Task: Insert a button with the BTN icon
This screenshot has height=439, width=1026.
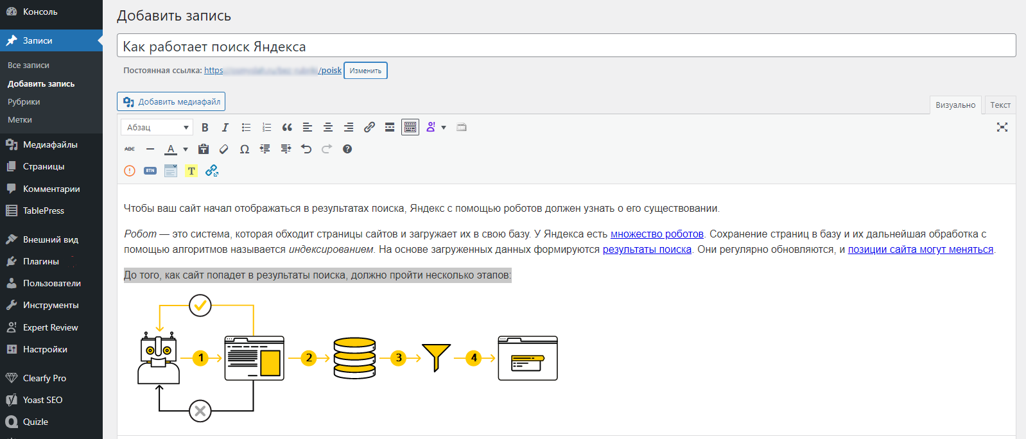Action: (x=150, y=171)
